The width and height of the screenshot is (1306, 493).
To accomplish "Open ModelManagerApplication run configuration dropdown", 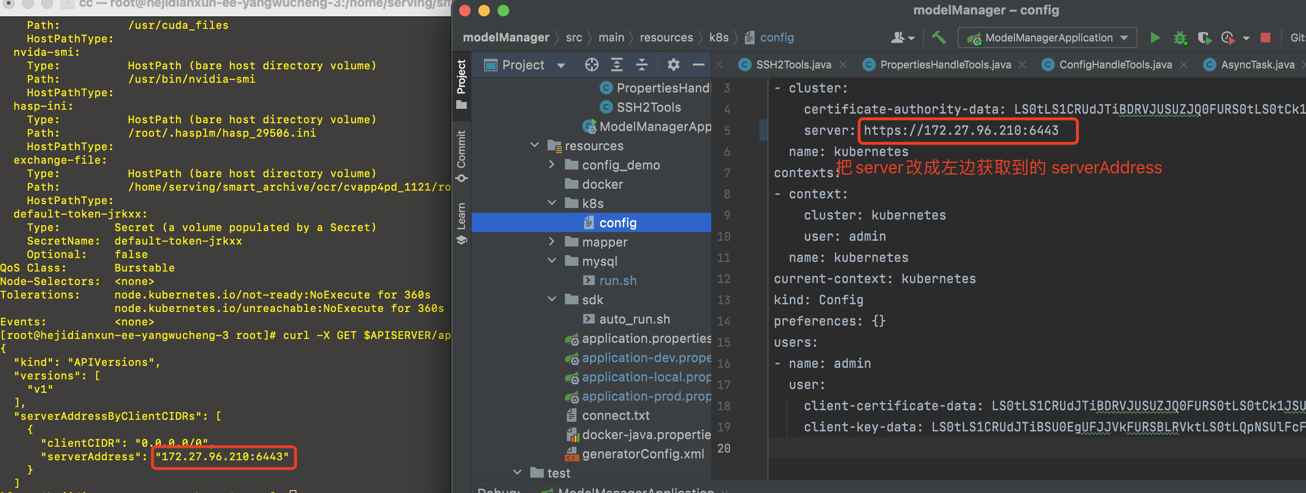I will click(x=1048, y=38).
